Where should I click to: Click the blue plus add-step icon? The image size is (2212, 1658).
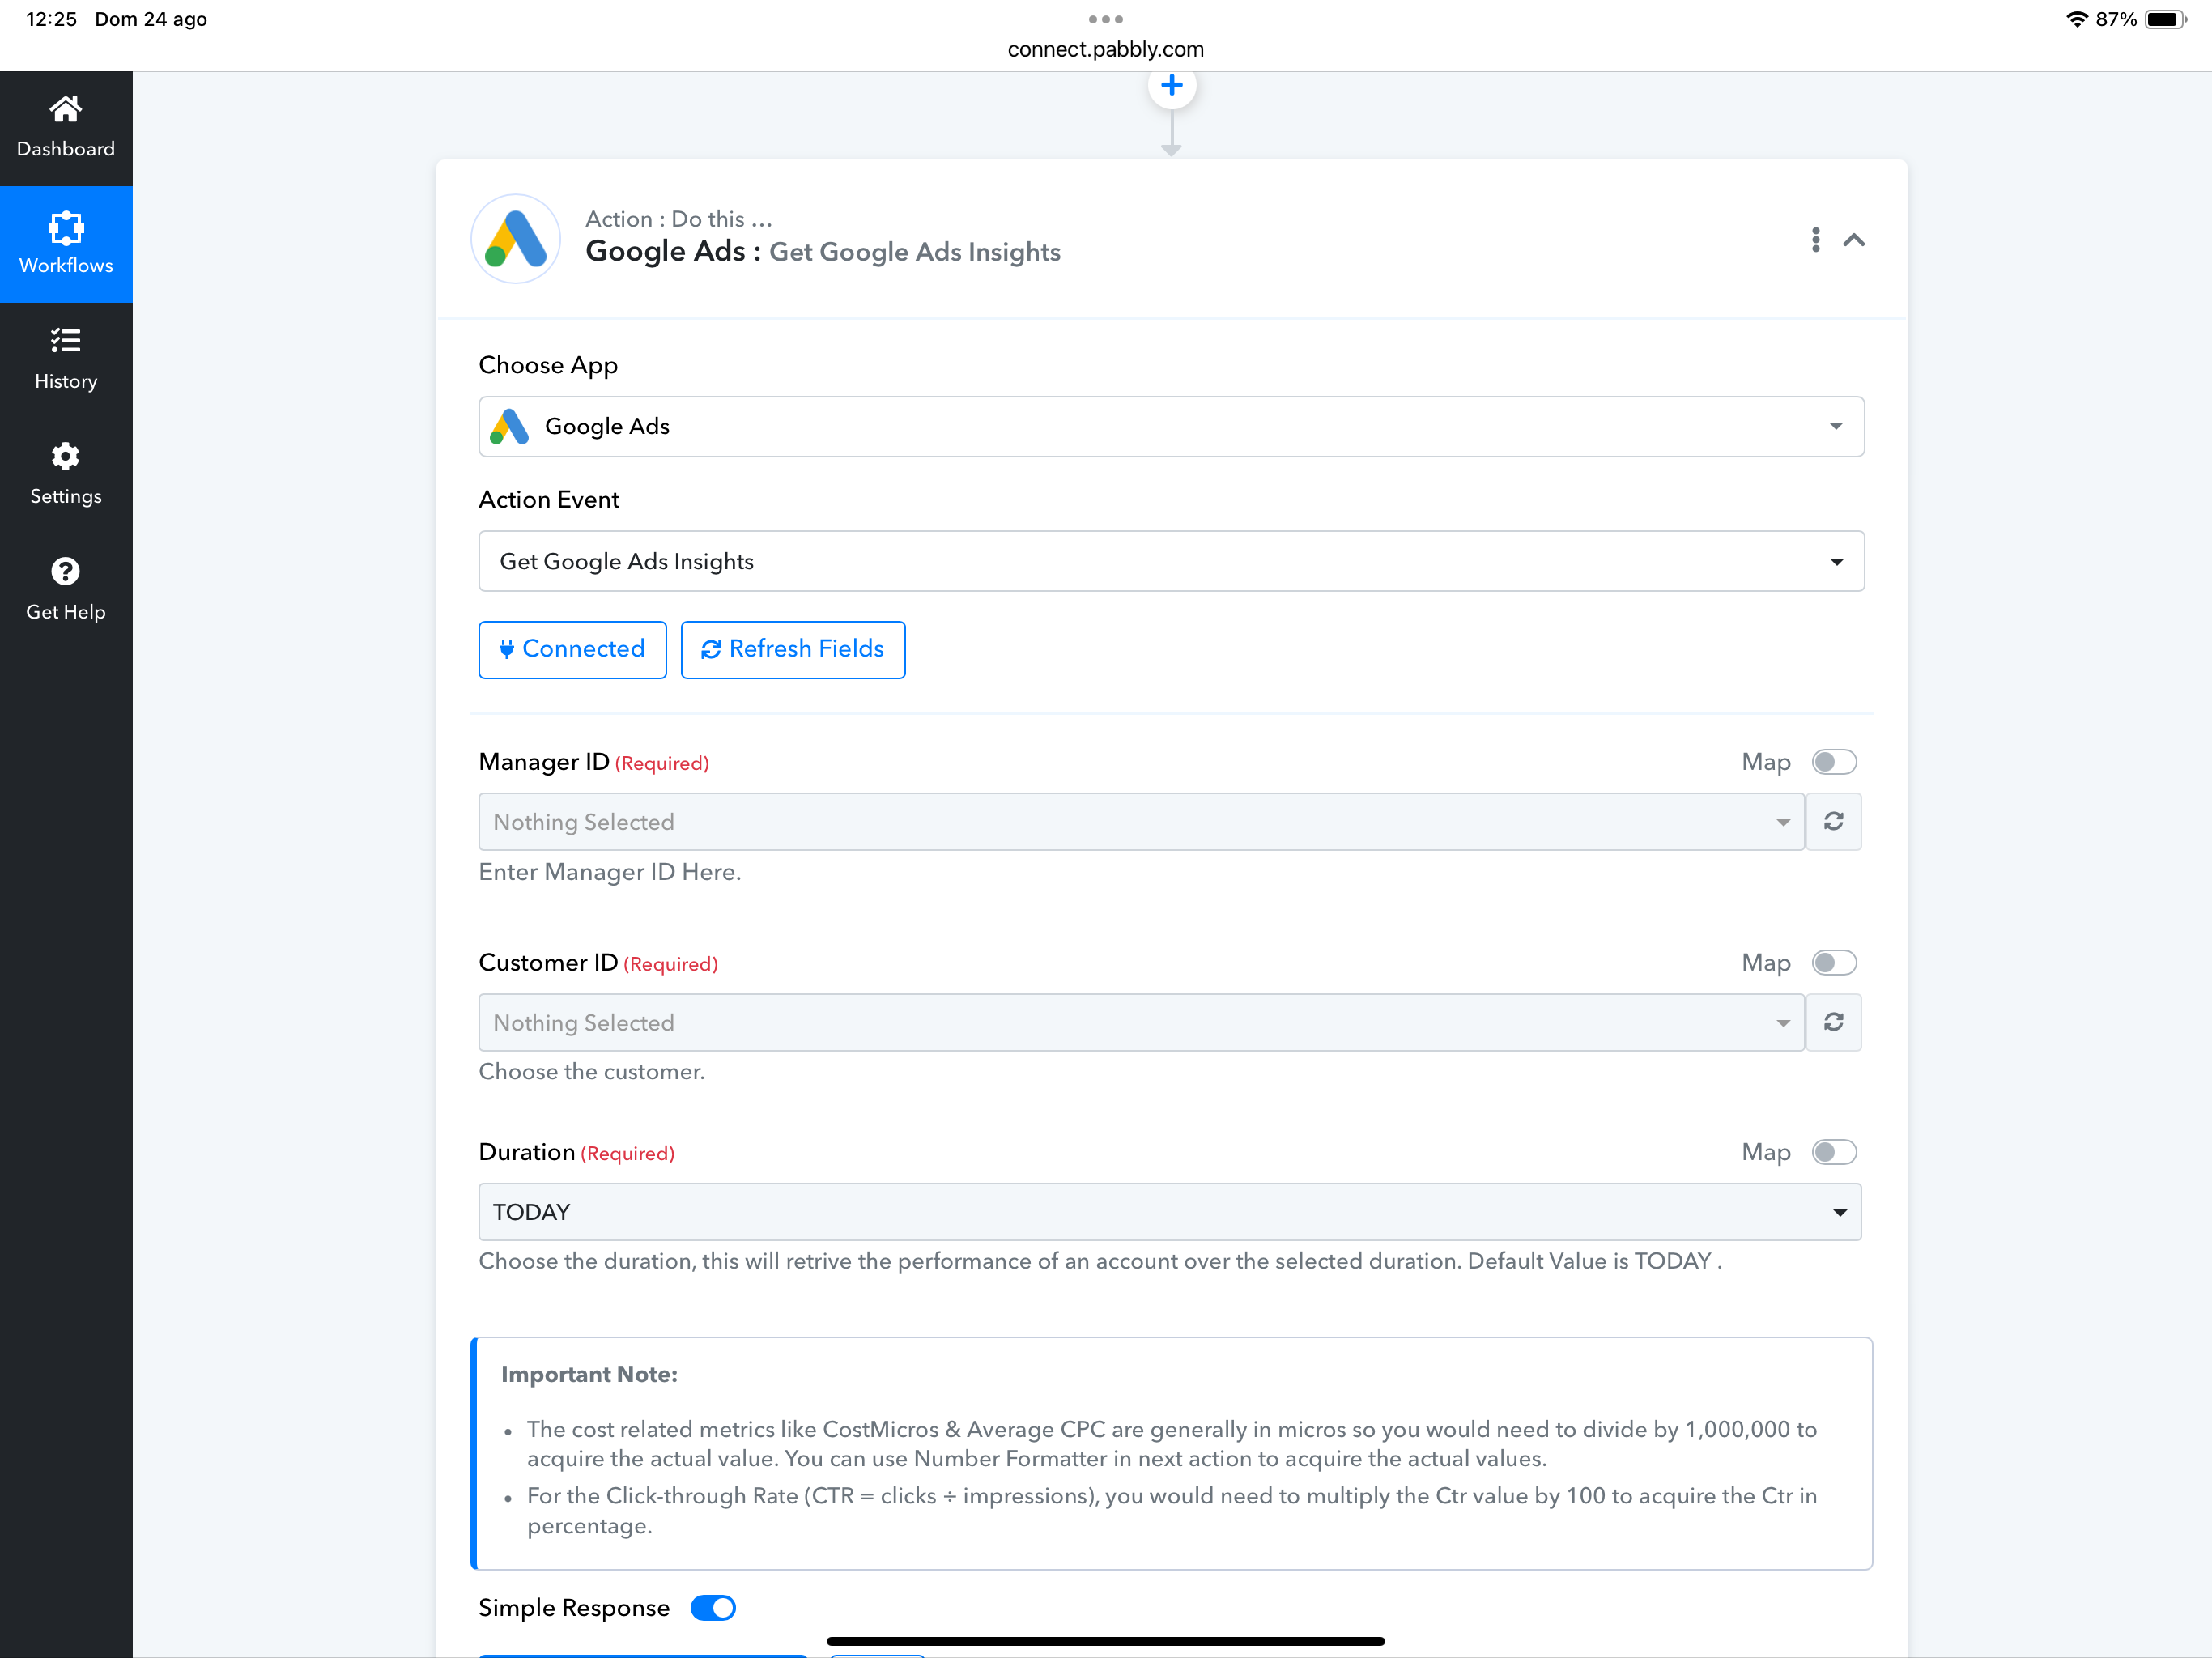pyautogui.click(x=1171, y=86)
